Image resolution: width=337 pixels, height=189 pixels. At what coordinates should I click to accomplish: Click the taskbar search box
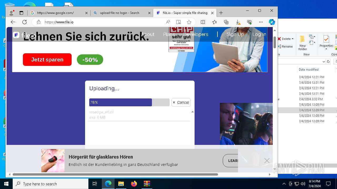(51, 184)
